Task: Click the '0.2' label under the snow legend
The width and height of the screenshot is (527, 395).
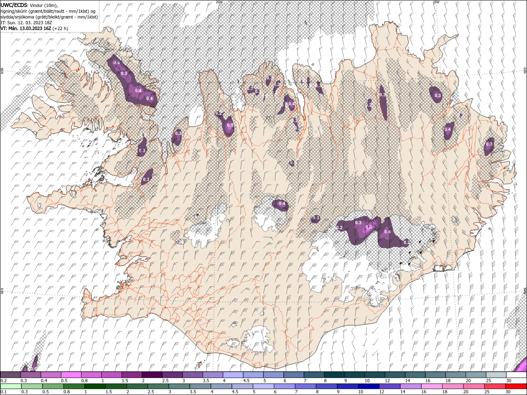Action: [3, 381]
